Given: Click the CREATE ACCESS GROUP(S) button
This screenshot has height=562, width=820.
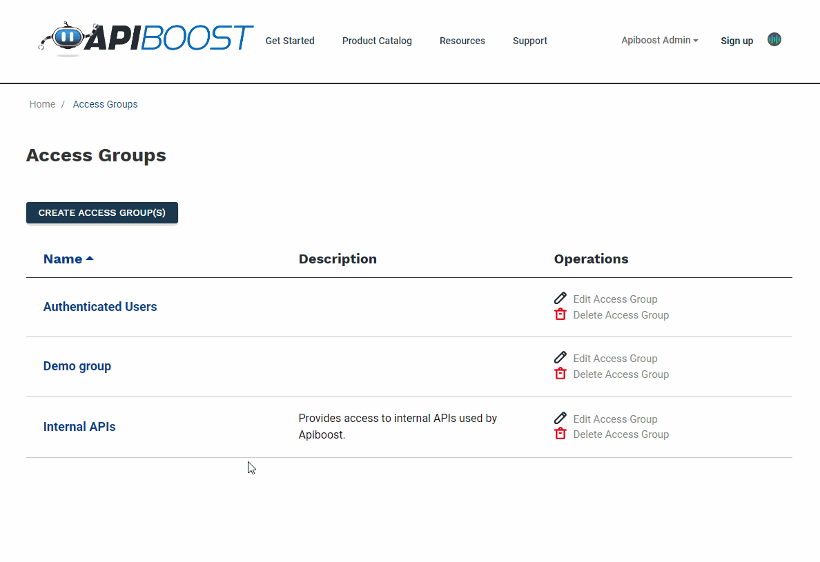Looking at the screenshot, I should [101, 212].
